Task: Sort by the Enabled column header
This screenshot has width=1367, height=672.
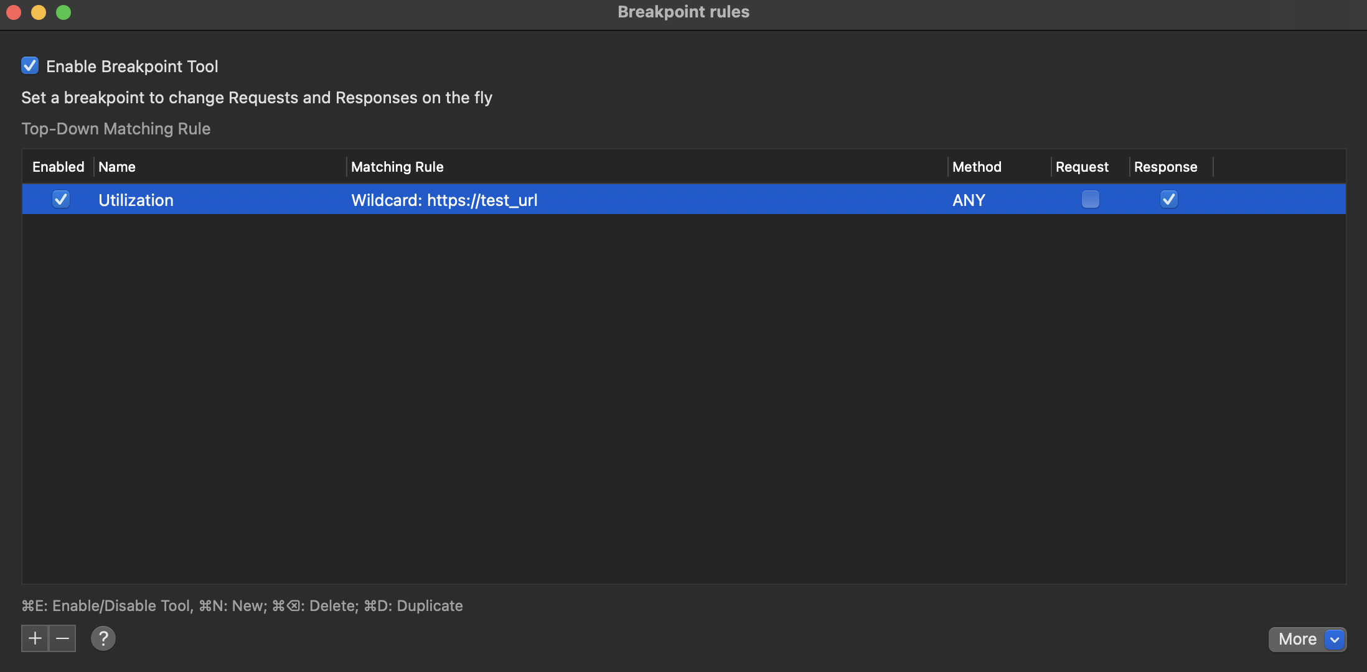Action: (58, 167)
